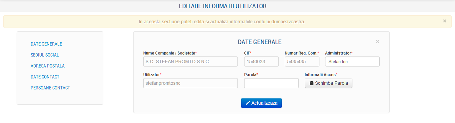
Task: Open Date Generale in the sidebar
Action: [x=46, y=44]
